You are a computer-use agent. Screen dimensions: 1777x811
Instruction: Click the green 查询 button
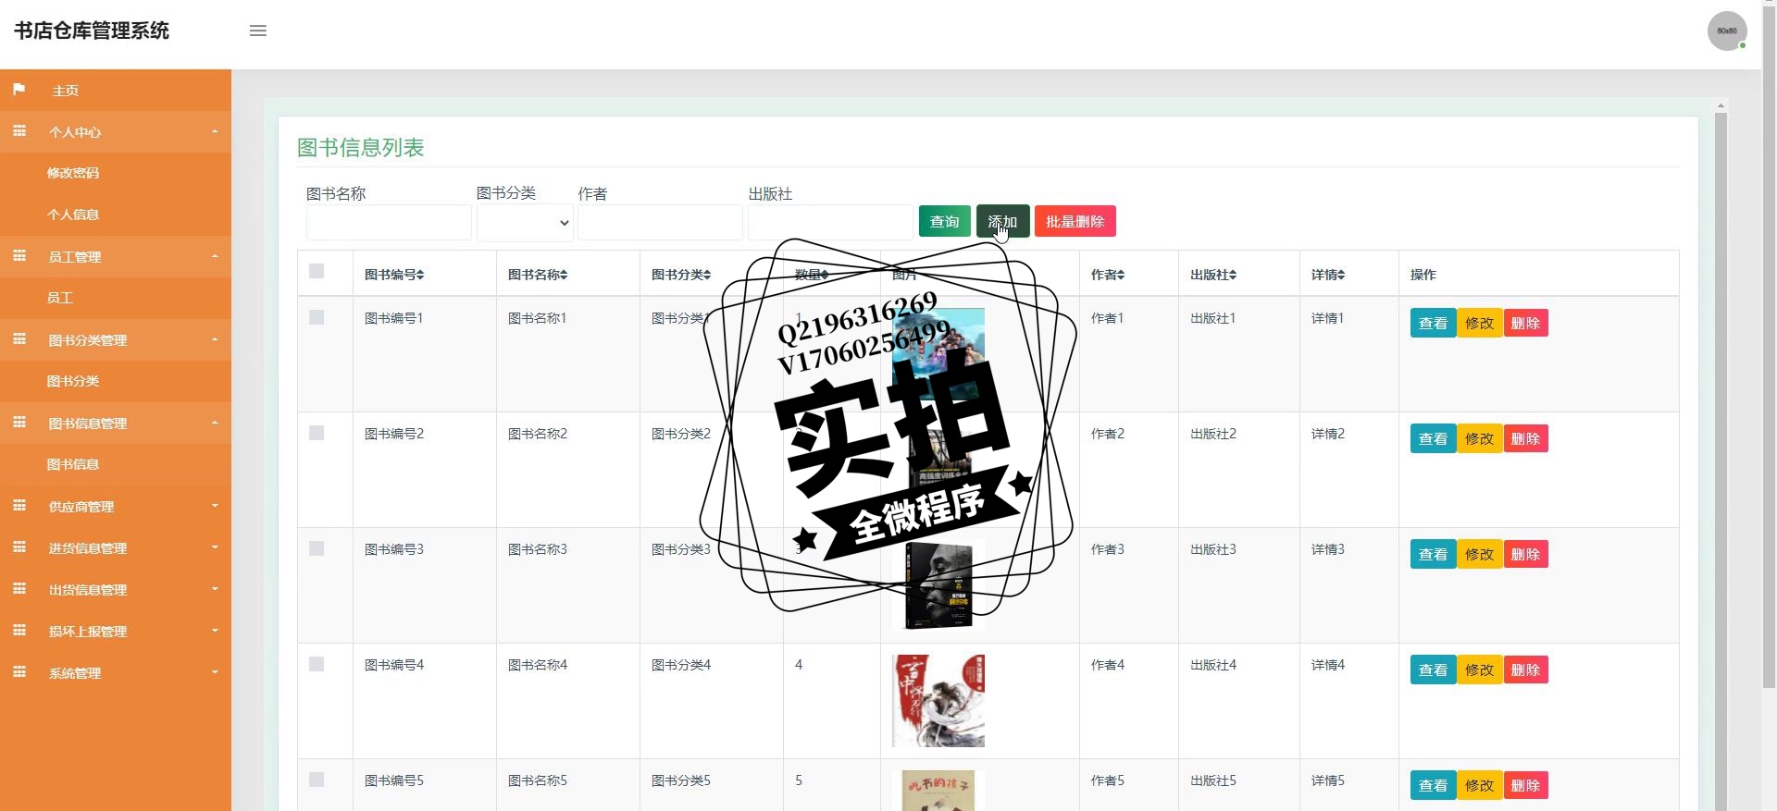(x=944, y=221)
